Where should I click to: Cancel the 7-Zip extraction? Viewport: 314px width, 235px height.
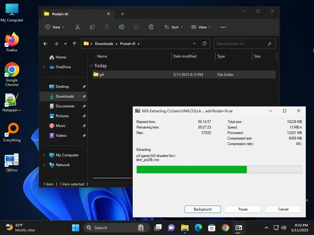(283, 209)
